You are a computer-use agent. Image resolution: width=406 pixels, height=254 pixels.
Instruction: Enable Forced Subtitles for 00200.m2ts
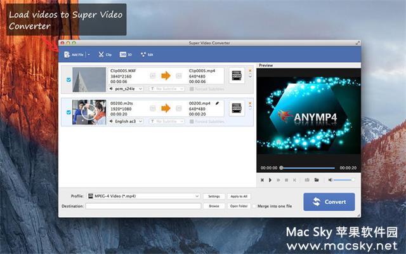(192, 121)
